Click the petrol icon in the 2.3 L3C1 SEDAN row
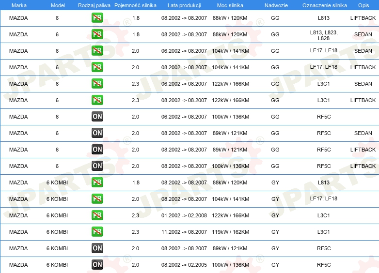The width and height of the screenshot is (379, 273). coord(97,84)
